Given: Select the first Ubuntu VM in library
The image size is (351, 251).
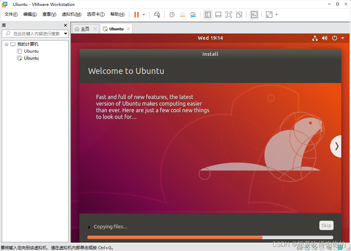Looking at the screenshot, I should pyautogui.click(x=31, y=51).
